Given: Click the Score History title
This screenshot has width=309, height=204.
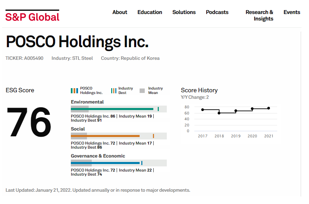Looking at the screenshot, I should pyautogui.click(x=199, y=90).
